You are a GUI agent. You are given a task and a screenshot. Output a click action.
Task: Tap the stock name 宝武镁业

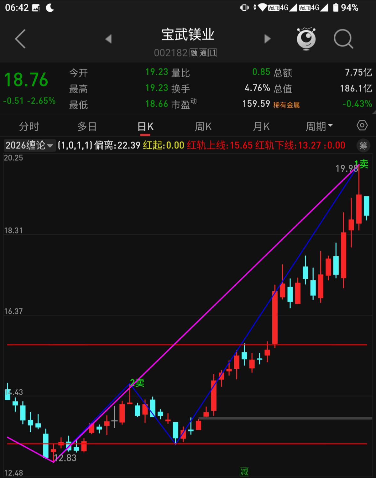point(188,34)
